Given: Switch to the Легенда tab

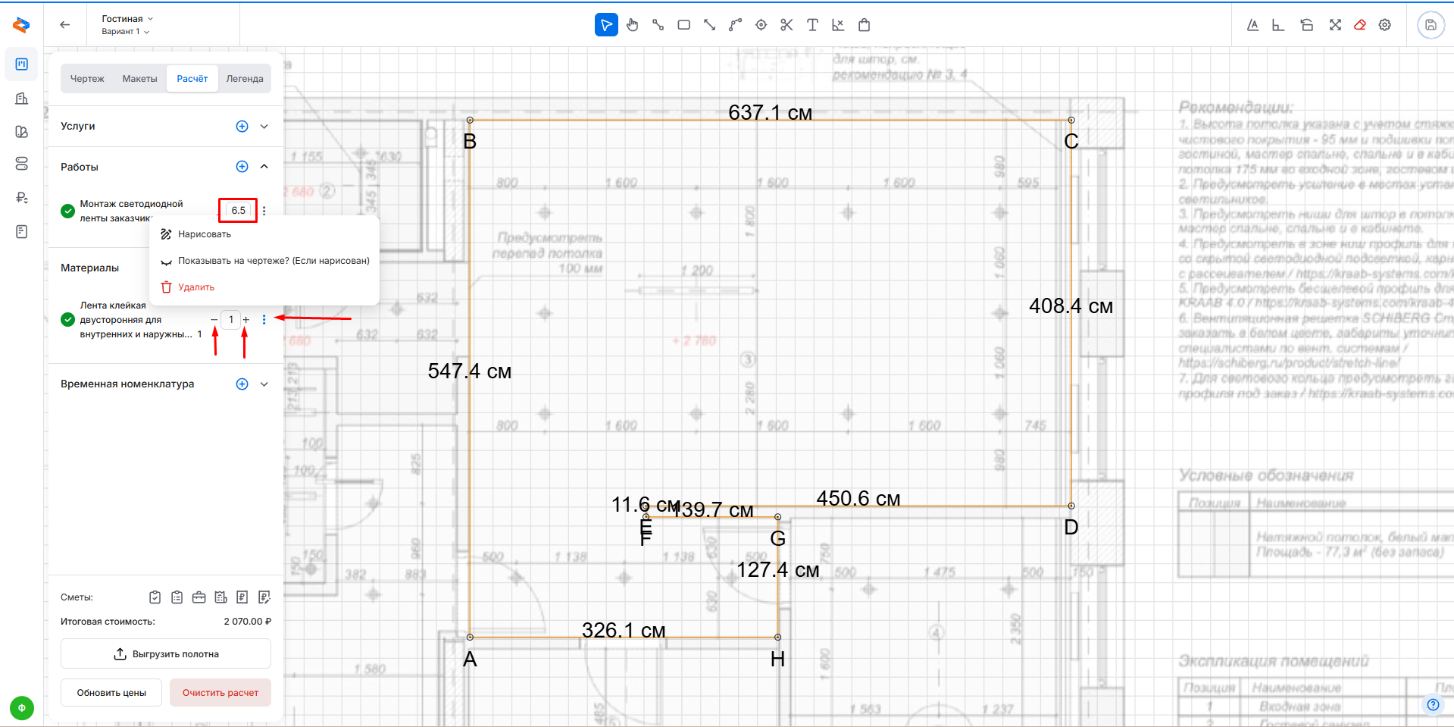Looking at the screenshot, I should pos(245,79).
